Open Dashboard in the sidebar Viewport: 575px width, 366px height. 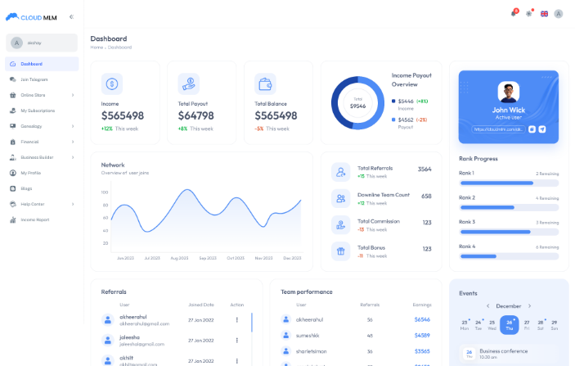tap(42, 64)
